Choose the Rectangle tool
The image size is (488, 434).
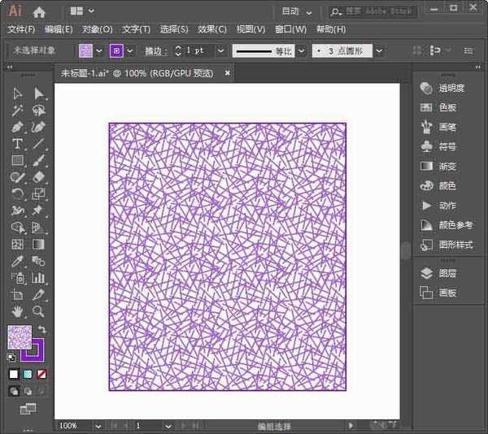17,160
